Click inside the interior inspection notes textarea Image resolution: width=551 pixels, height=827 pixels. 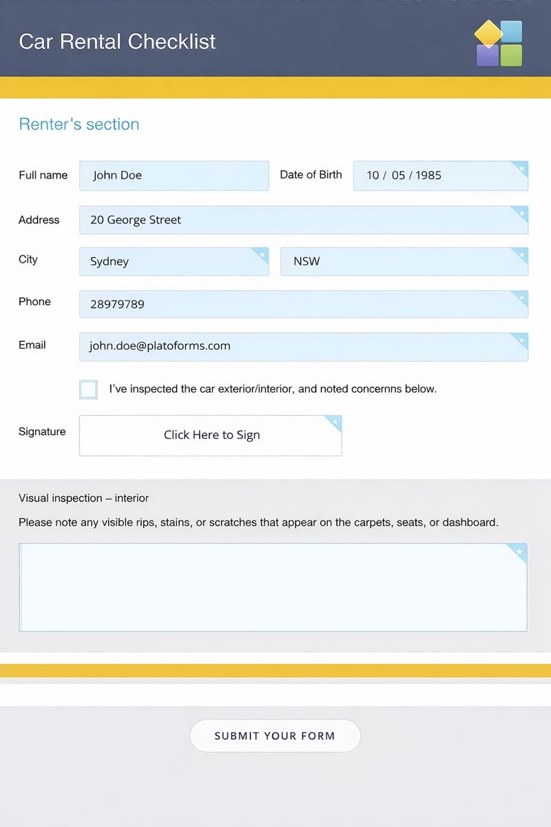(272, 587)
